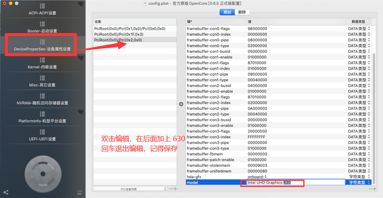Click the PayPal donate icon
The width and height of the screenshot is (383, 198).
tap(80, 192)
